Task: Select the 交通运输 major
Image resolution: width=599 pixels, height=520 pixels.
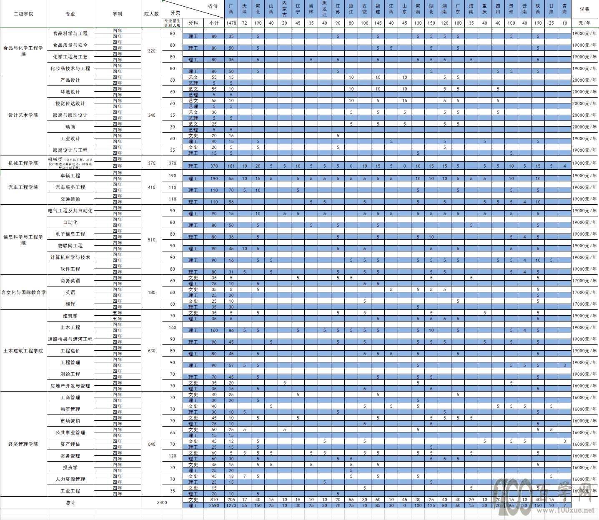Action: [x=70, y=199]
